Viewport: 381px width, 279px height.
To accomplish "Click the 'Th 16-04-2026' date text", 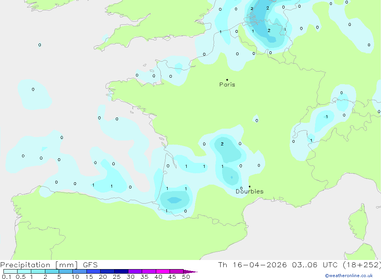I will tap(252, 265).
